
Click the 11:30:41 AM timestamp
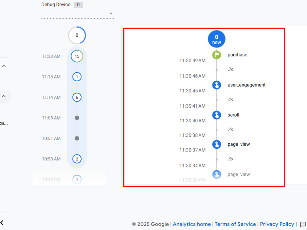tap(192, 106)
